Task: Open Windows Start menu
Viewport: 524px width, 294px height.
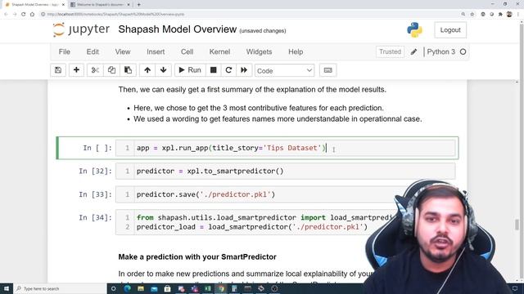Action: coord(6,288)
